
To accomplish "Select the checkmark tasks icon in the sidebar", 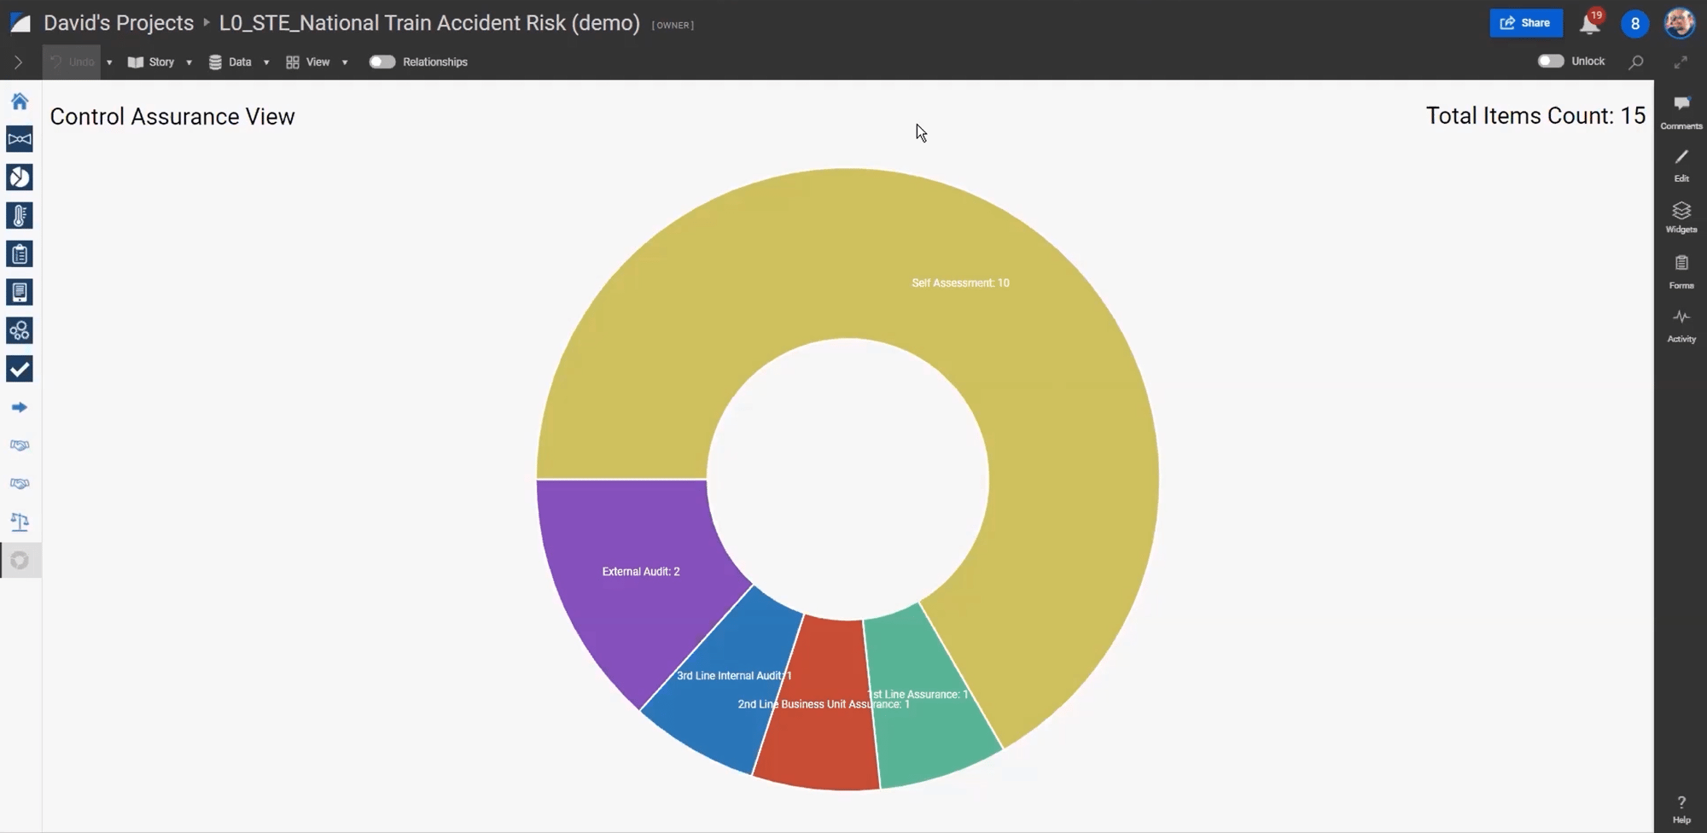I will tap(19, 369).
